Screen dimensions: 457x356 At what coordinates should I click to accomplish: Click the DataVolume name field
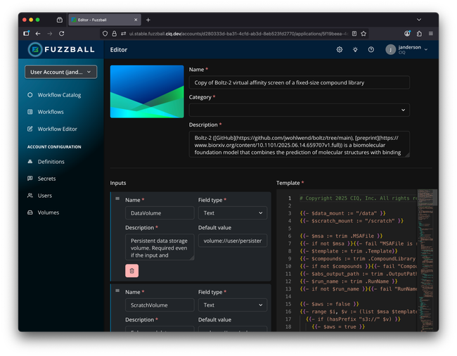coord(160,213)
